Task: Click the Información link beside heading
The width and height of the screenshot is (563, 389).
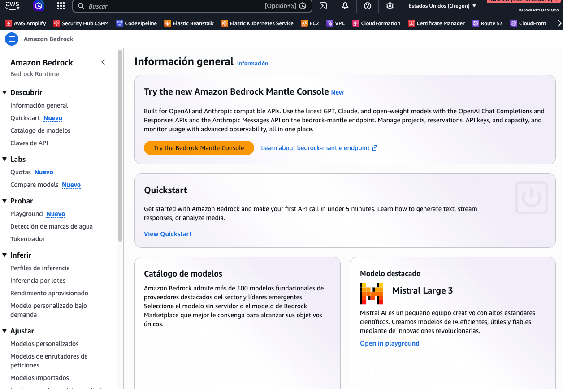Action: (252, 63)
